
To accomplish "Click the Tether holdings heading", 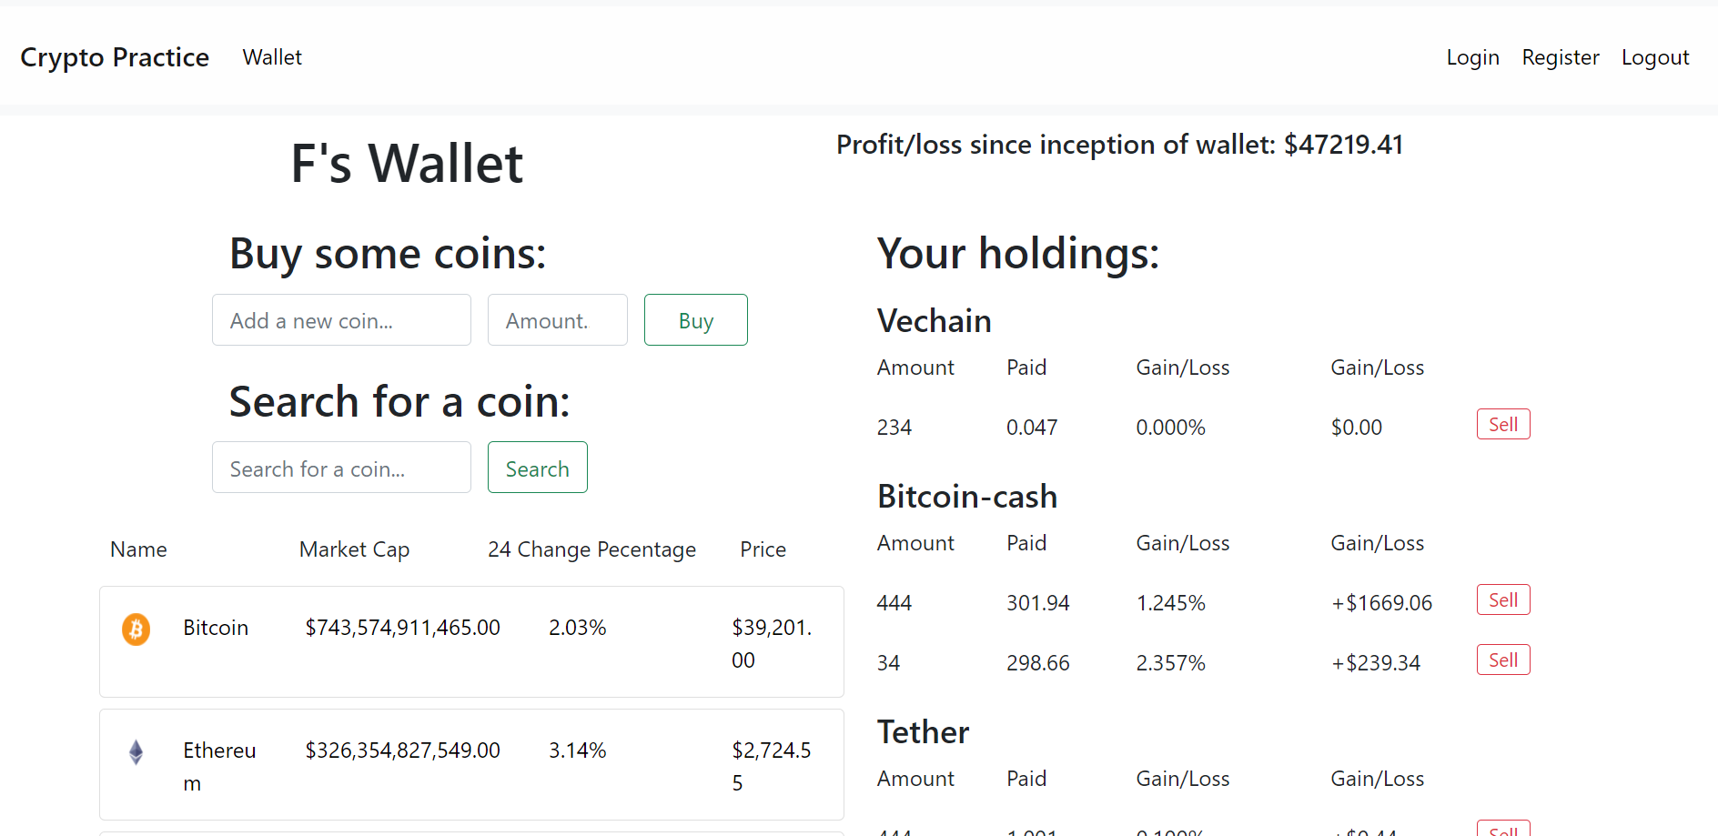I will click(923, 731).
